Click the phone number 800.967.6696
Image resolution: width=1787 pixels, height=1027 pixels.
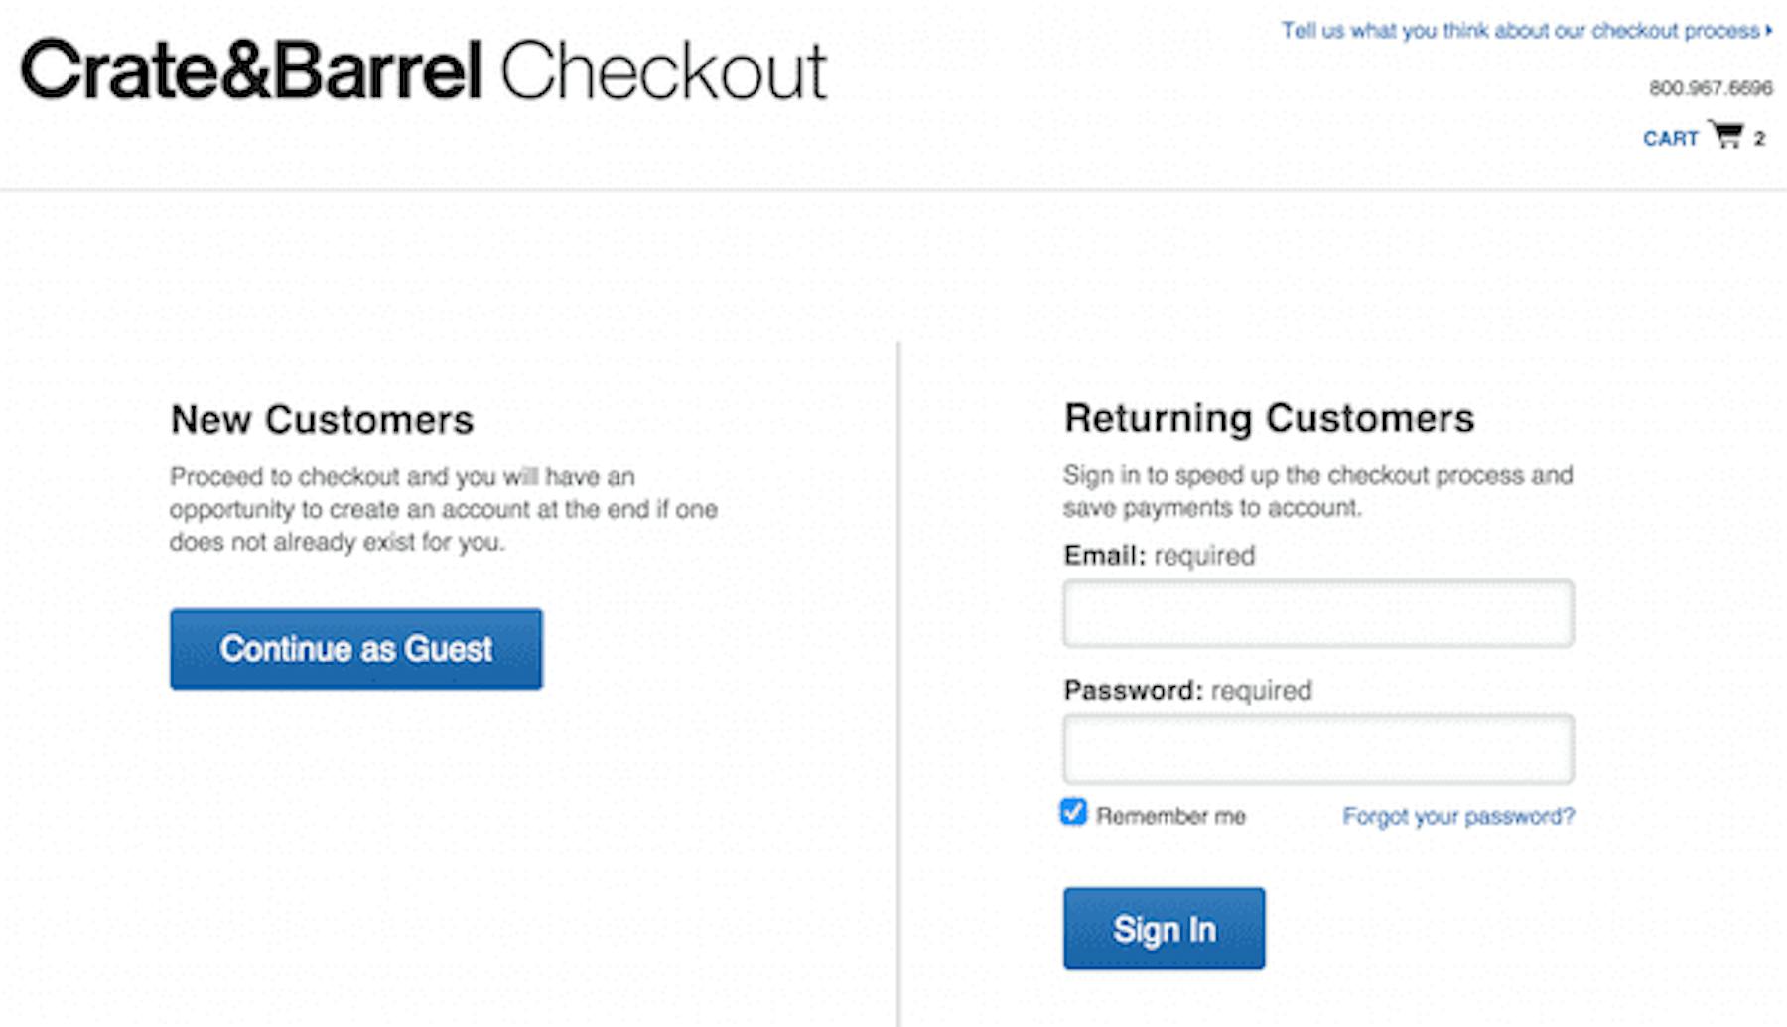click(1711, 88)
